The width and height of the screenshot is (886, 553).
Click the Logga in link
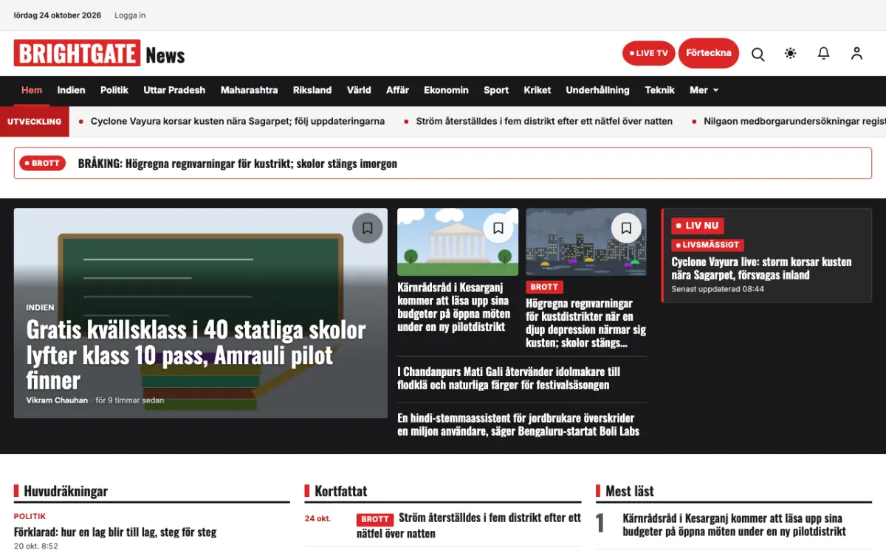[130, 15]
